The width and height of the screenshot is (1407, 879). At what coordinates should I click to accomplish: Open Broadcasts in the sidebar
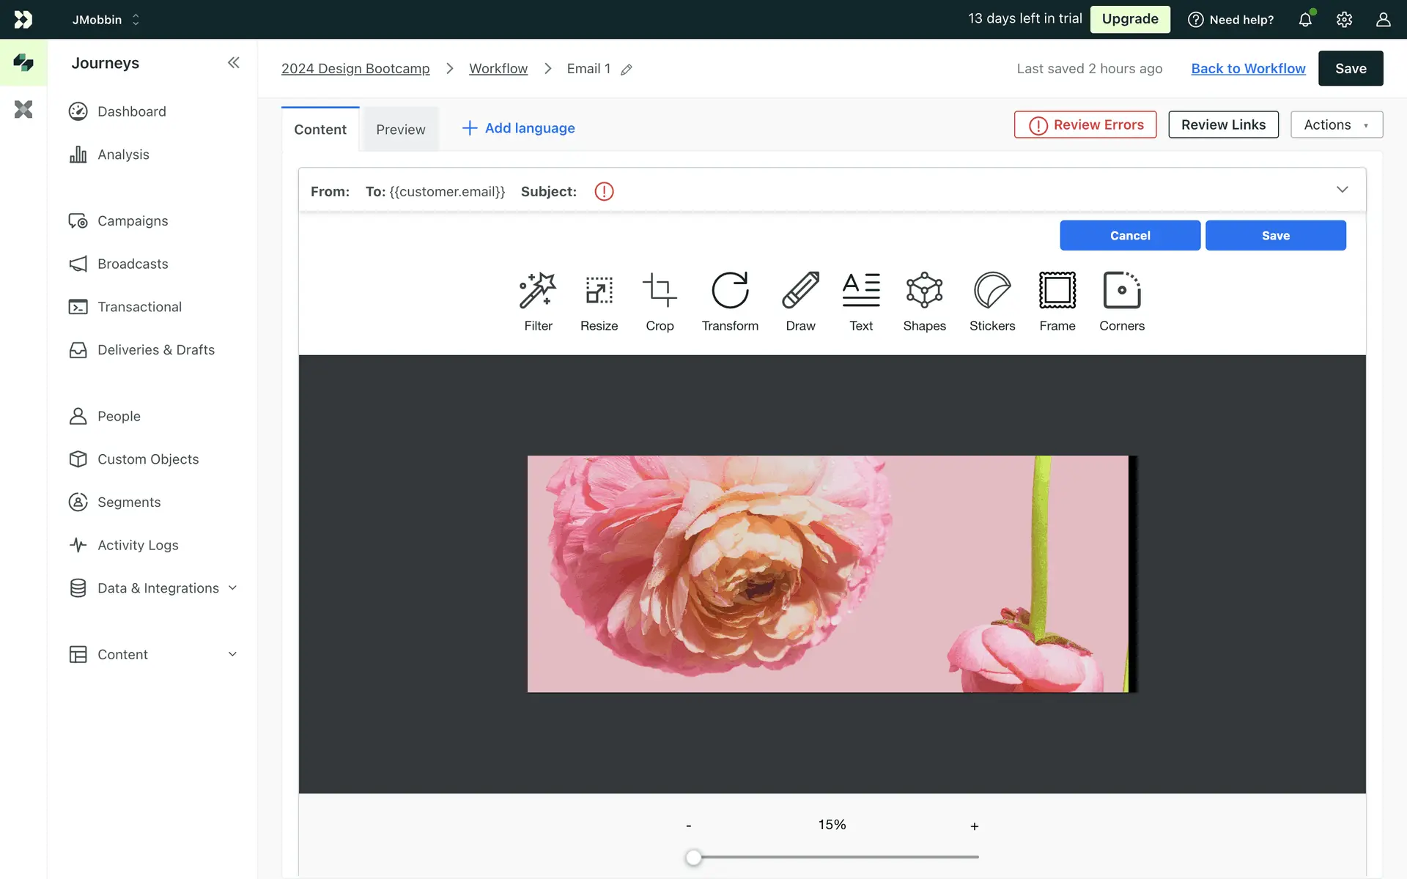click(133, 264)
